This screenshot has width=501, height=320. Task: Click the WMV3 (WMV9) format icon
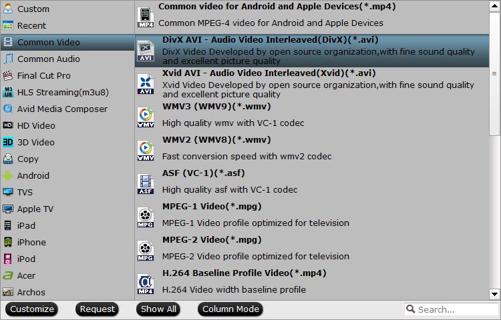[146, 117]
